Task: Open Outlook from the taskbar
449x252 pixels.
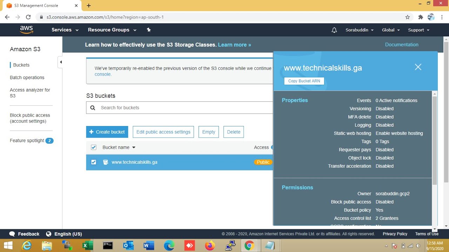Action: [x=128, y=246]
